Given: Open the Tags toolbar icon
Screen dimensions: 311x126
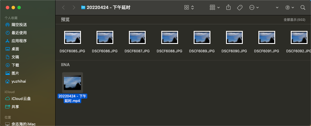Looking at the screenshot, I should coord(240,8).
